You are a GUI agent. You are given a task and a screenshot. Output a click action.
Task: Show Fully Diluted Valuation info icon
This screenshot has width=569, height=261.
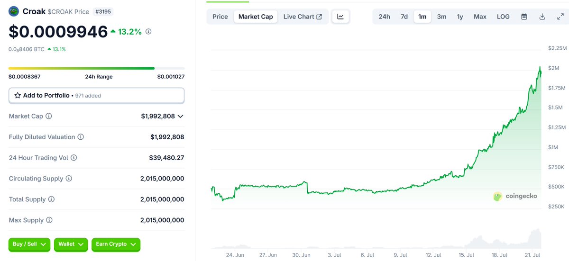click(x=81, y=137)
